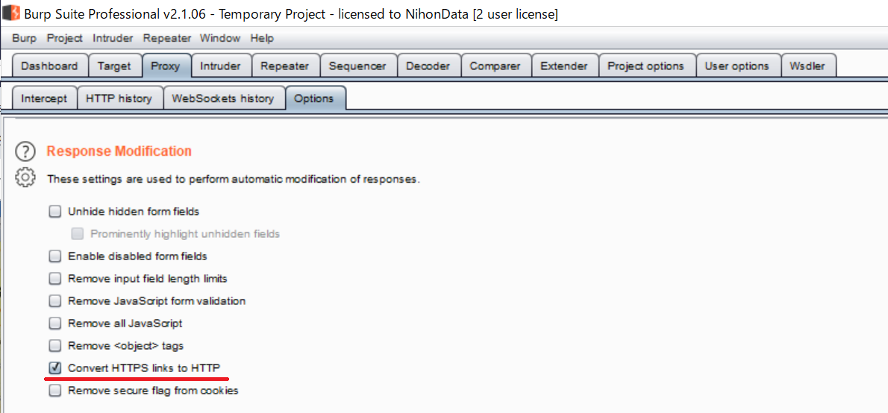Select the Options sub-tab

pos(314,98)
